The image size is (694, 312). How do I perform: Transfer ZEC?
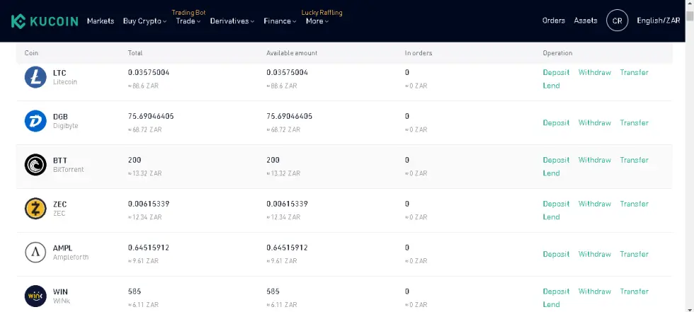(x=634, y=204)
